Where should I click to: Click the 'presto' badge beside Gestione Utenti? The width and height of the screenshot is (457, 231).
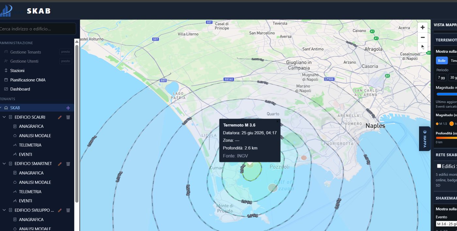[x=66, y=61]
